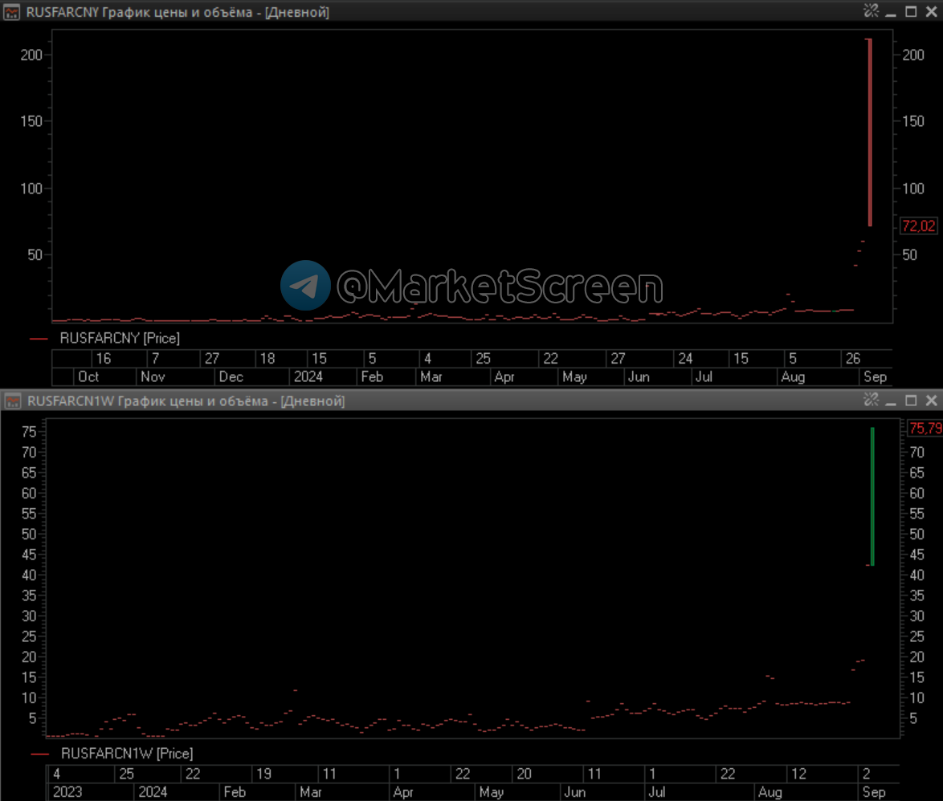
Task: Click the Aug month label in RUSFARCNY time axis
Action: pos(793,376)
